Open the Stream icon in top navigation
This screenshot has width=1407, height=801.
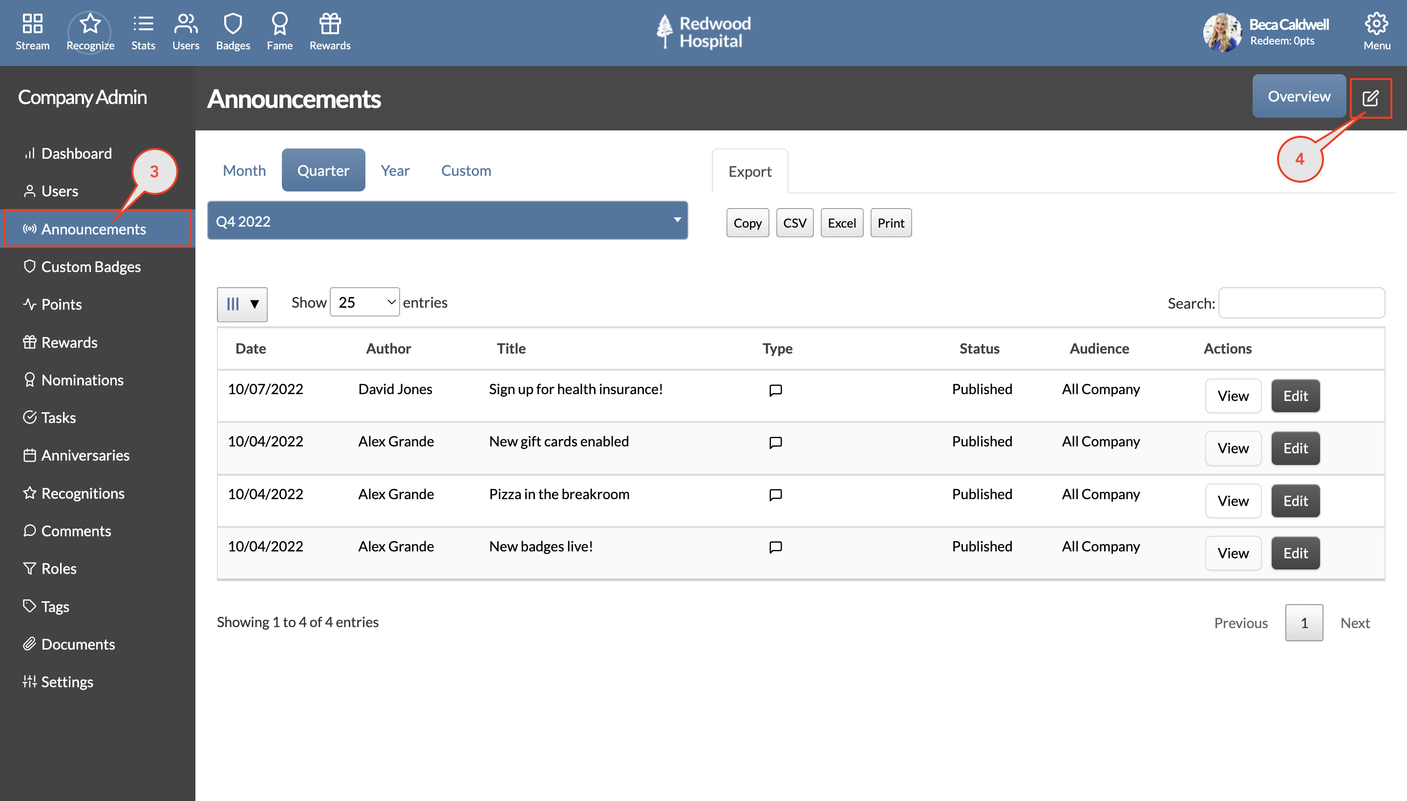pos(32,30)
